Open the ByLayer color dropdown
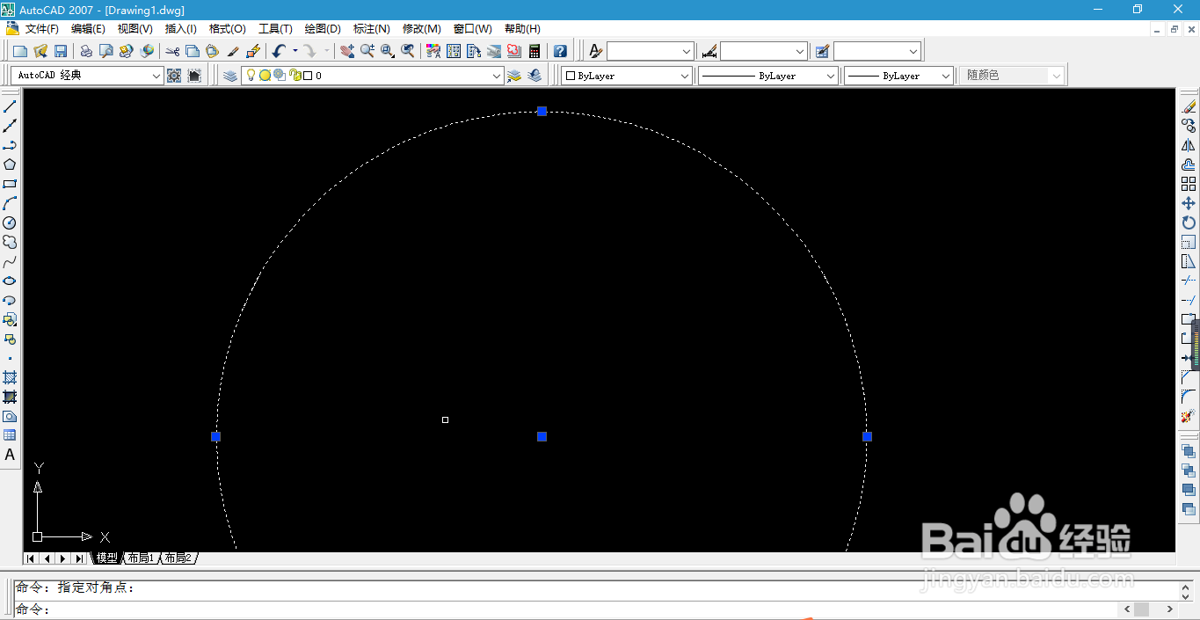 (x=628, y=76)
